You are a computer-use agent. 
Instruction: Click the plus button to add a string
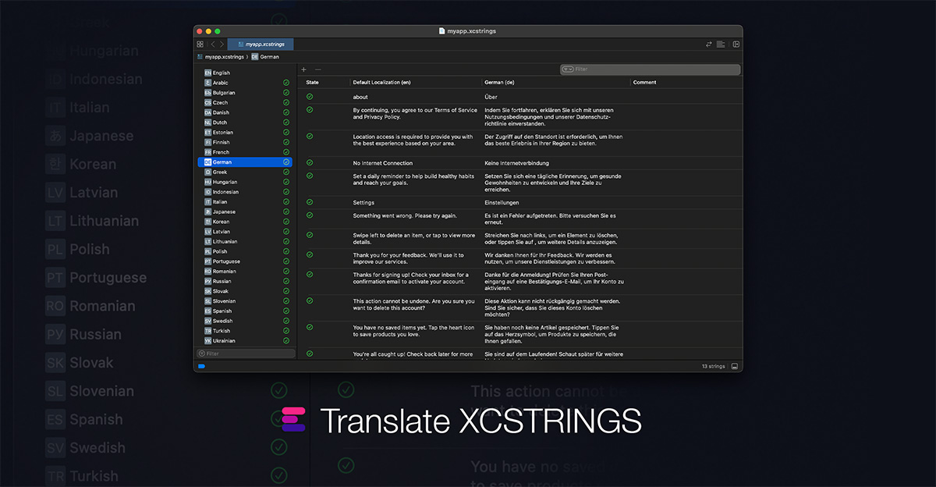[x=303, y=69]
